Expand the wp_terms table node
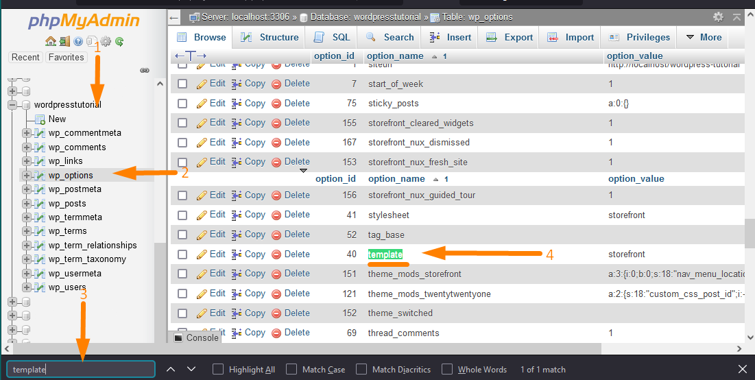This screenshot has height=380, width=755. (x=27, y=231)
